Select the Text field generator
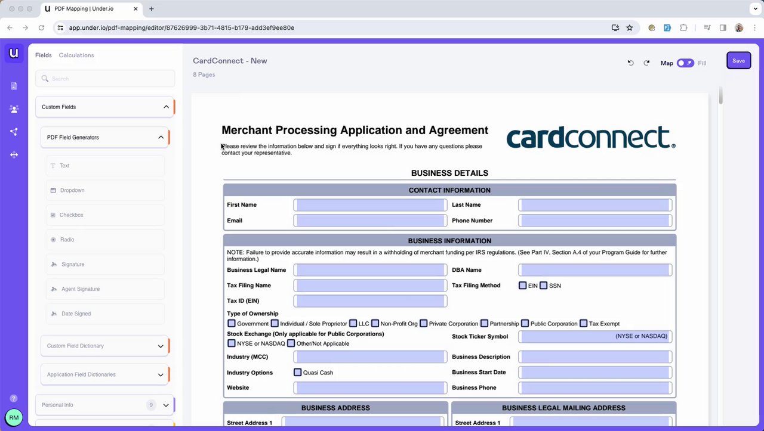This screenshot has width=764, height=431. point(105,166)
